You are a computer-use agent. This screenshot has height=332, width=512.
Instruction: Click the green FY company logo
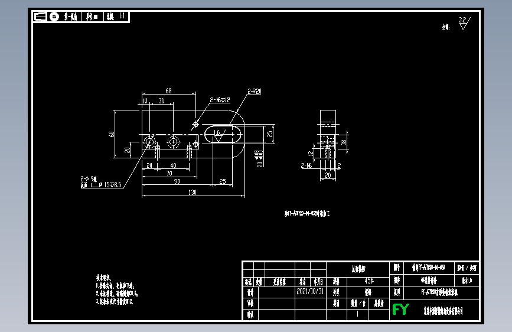[x=400, y=309]
